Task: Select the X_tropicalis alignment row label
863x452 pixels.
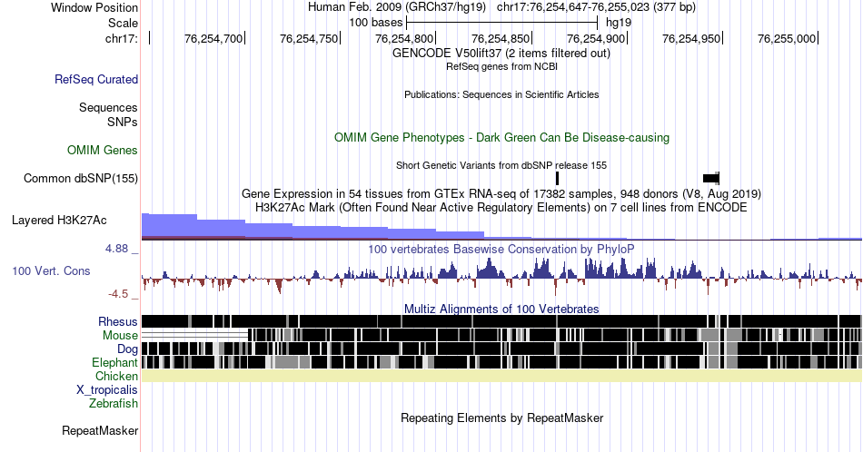Action: coord(107,390)
